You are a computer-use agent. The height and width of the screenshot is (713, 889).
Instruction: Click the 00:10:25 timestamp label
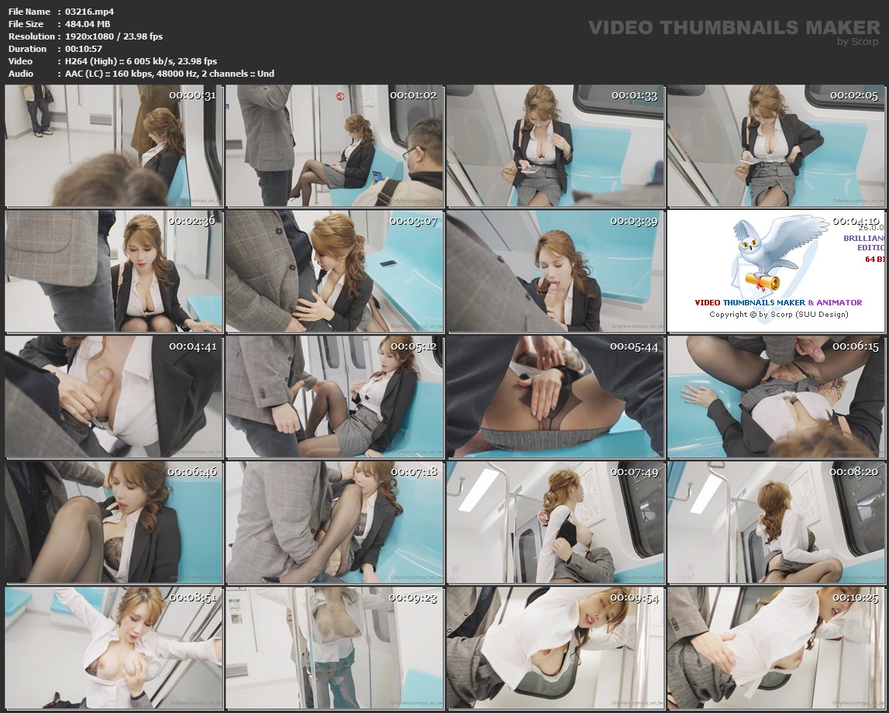(x=853, y=598)
